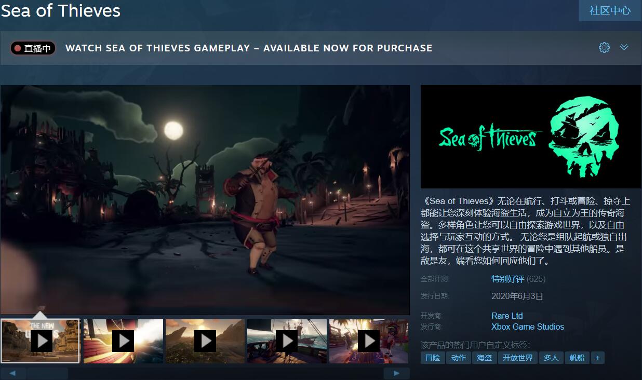Add a tag with the plus button
Image resolution: width=642 pixels, height=380 pixels.
597,358
